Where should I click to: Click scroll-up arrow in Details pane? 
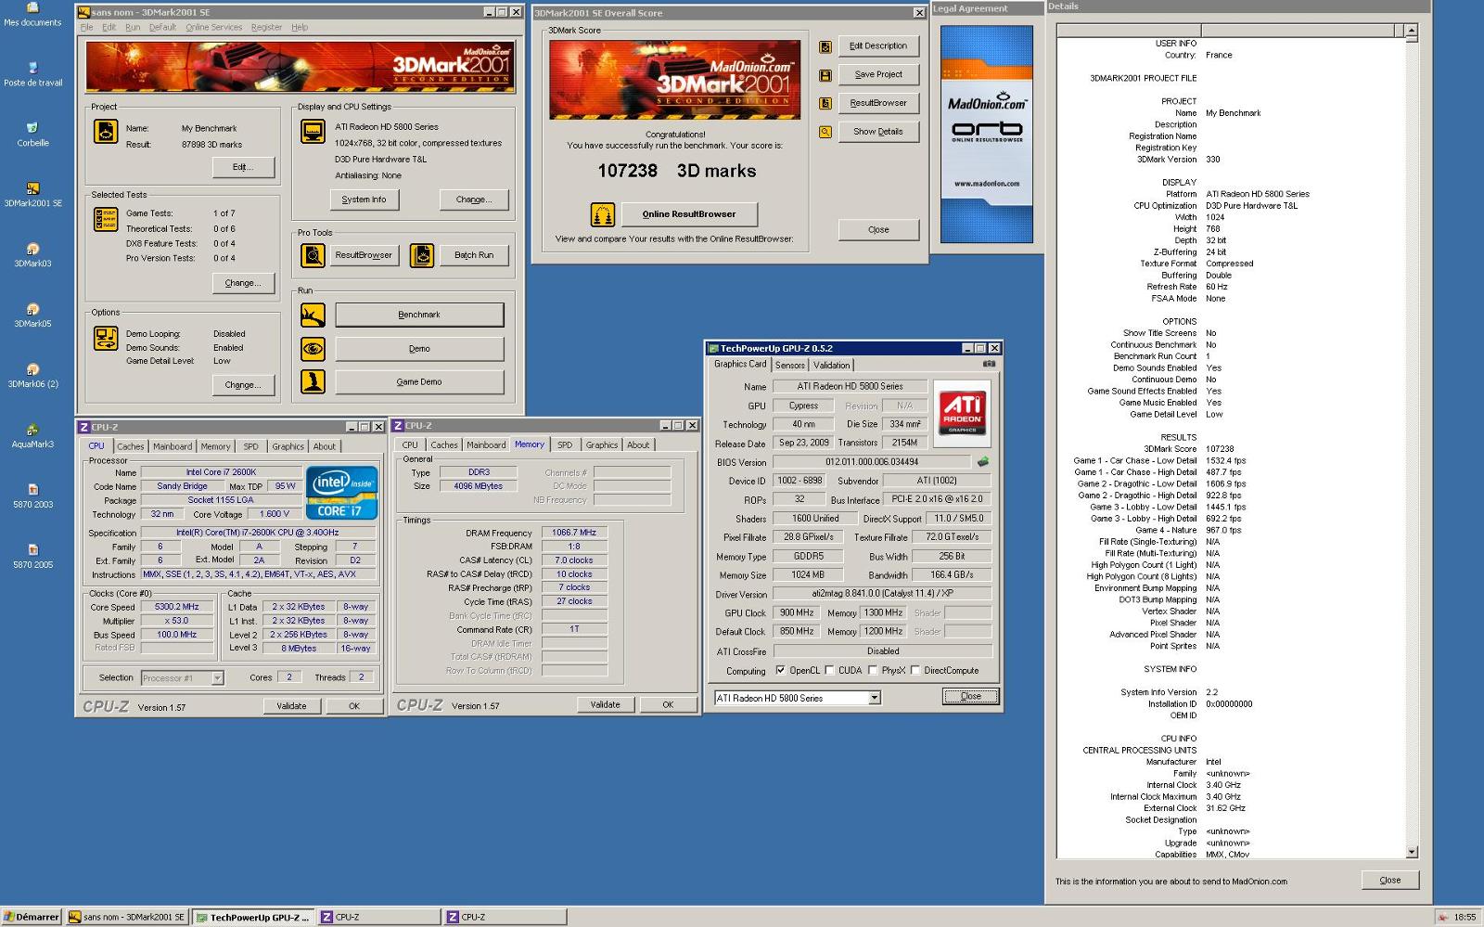coord(1412,31)
